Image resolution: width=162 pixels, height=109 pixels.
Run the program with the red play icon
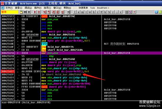pyautogui.click(x=35, y=12)
